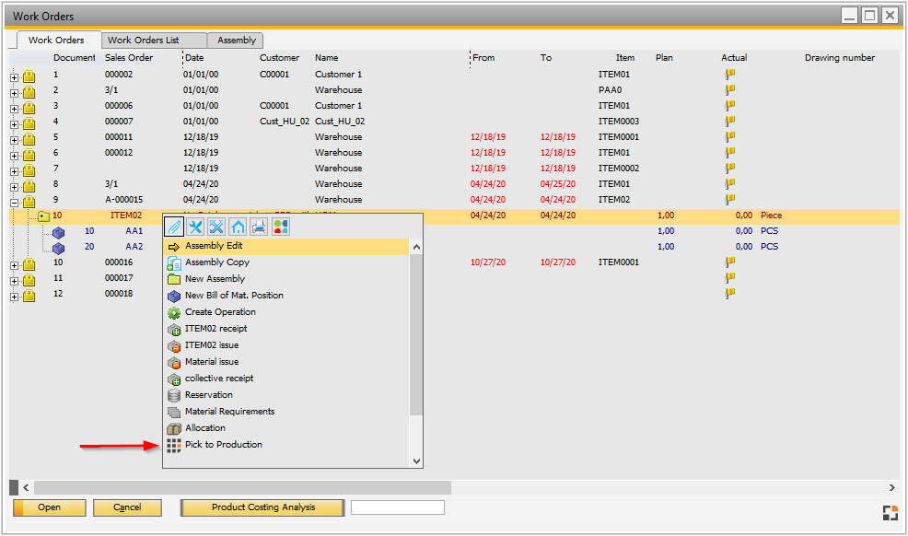Viewport: 908px width, 536px height.
Task: Expand work order 1 tree node
Action: coord(14,76)
